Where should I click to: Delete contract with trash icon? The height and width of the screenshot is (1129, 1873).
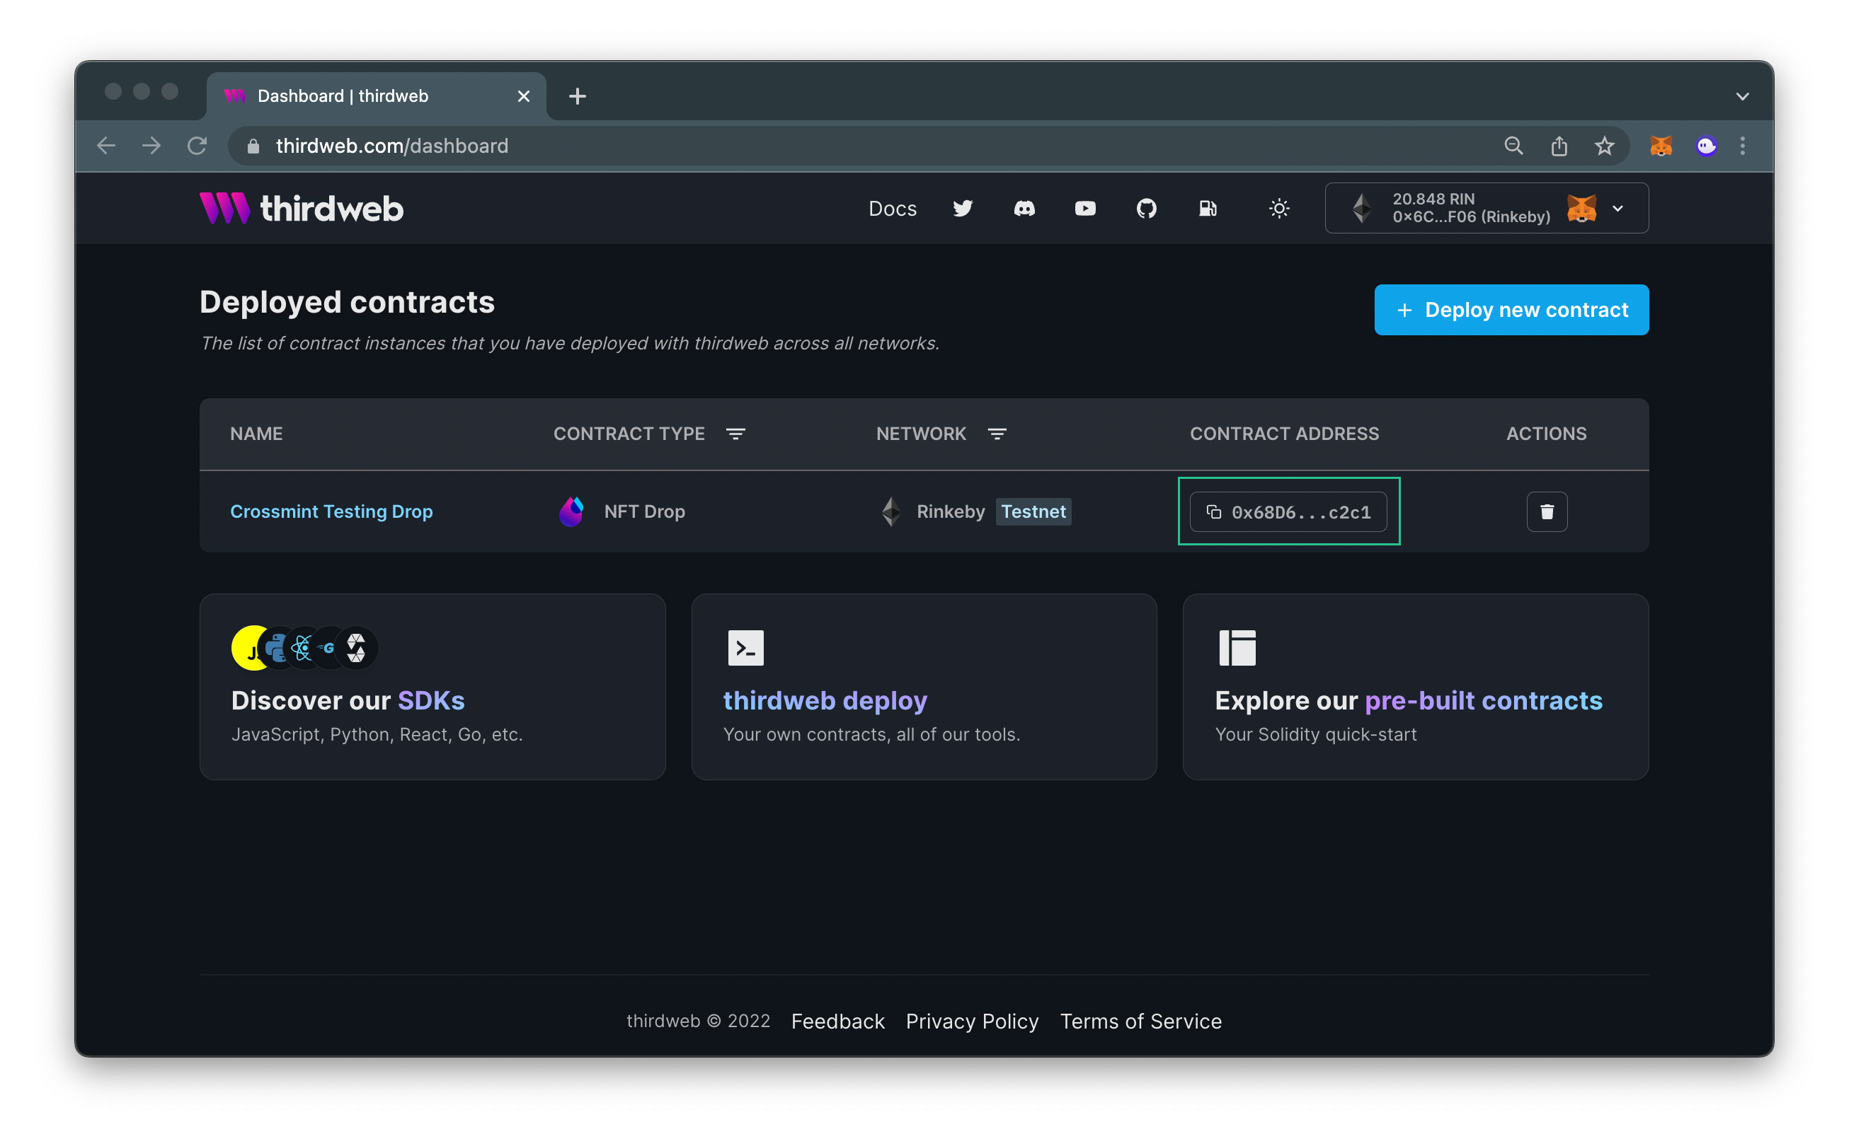1546,511
